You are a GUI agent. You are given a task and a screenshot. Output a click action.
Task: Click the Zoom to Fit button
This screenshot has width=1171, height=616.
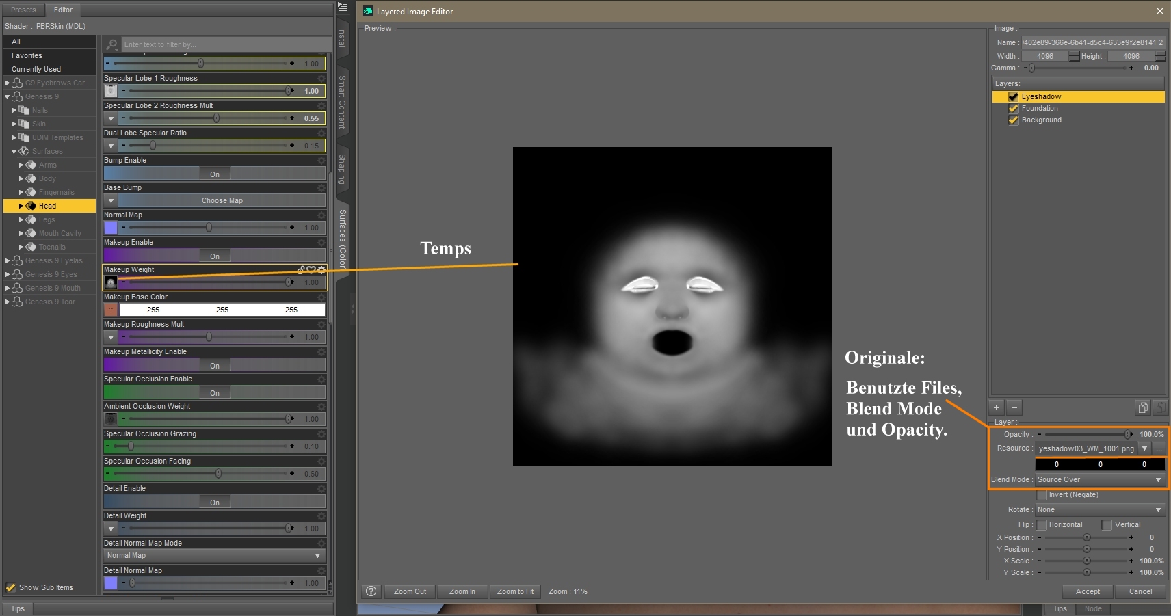515,591
